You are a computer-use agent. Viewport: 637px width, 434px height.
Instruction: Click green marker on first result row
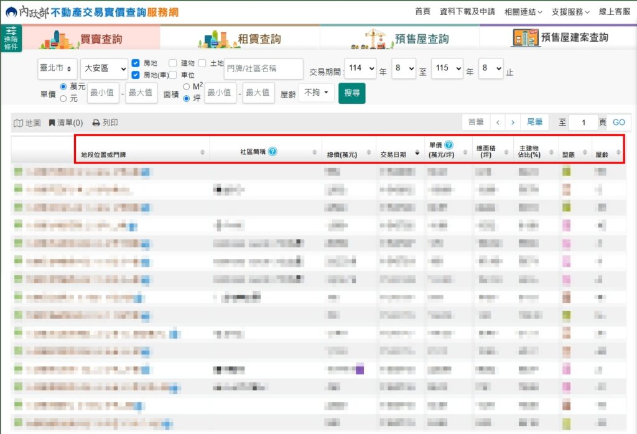pyautogui.click(x=18, y=172)
